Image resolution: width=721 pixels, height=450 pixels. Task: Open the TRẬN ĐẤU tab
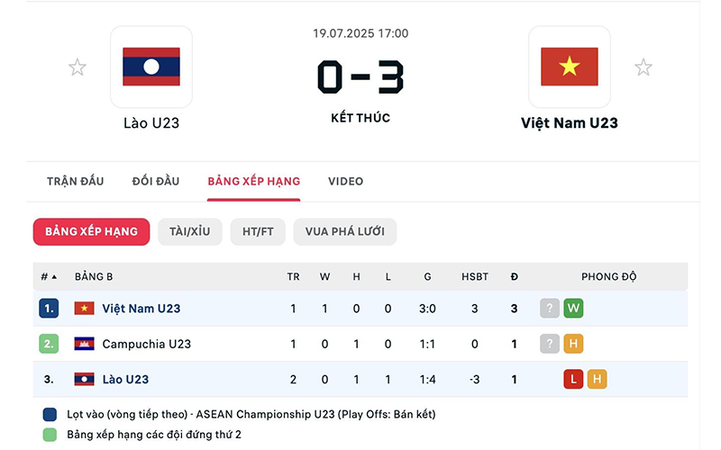[76, 182]
